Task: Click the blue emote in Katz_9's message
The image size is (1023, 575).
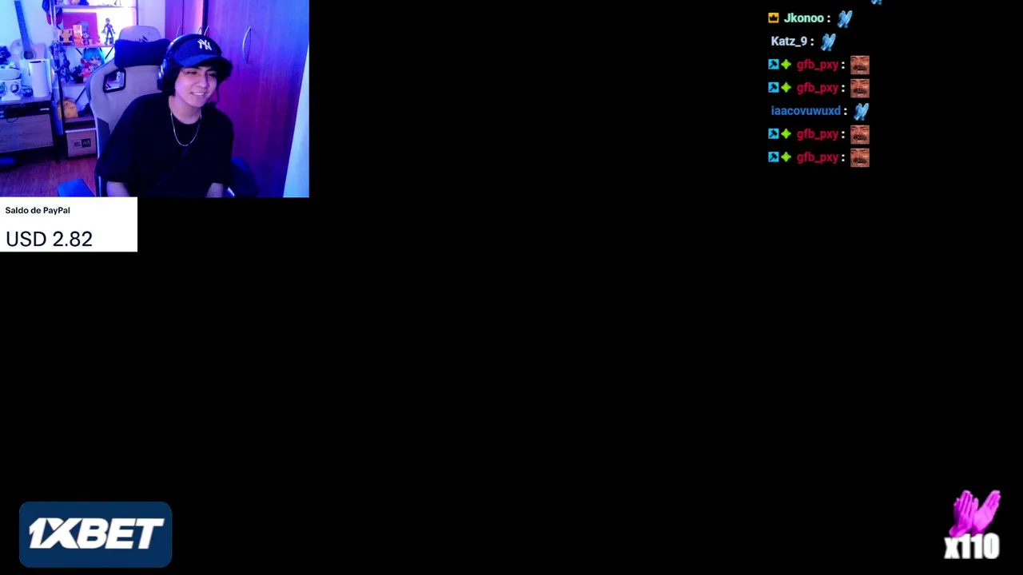Action: pos(828,42)
